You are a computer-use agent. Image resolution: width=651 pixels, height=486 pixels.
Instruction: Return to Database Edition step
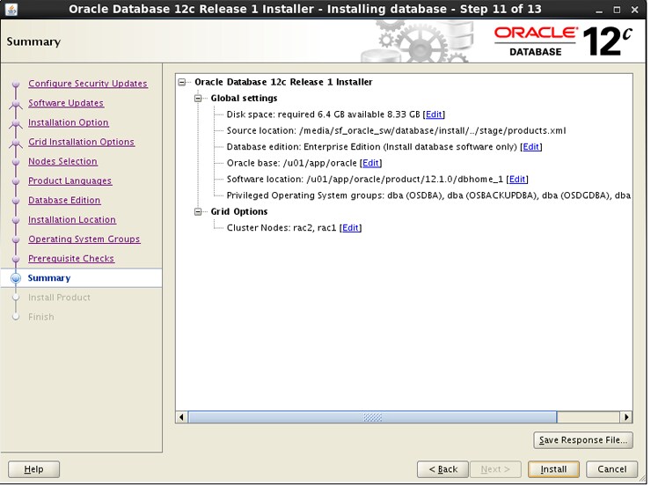(64, 201)
